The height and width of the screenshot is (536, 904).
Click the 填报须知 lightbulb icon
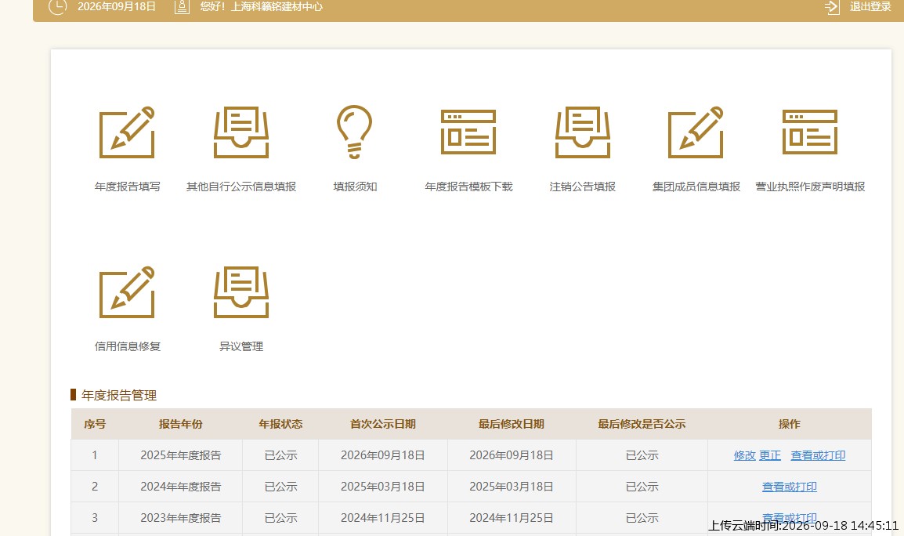355,132
